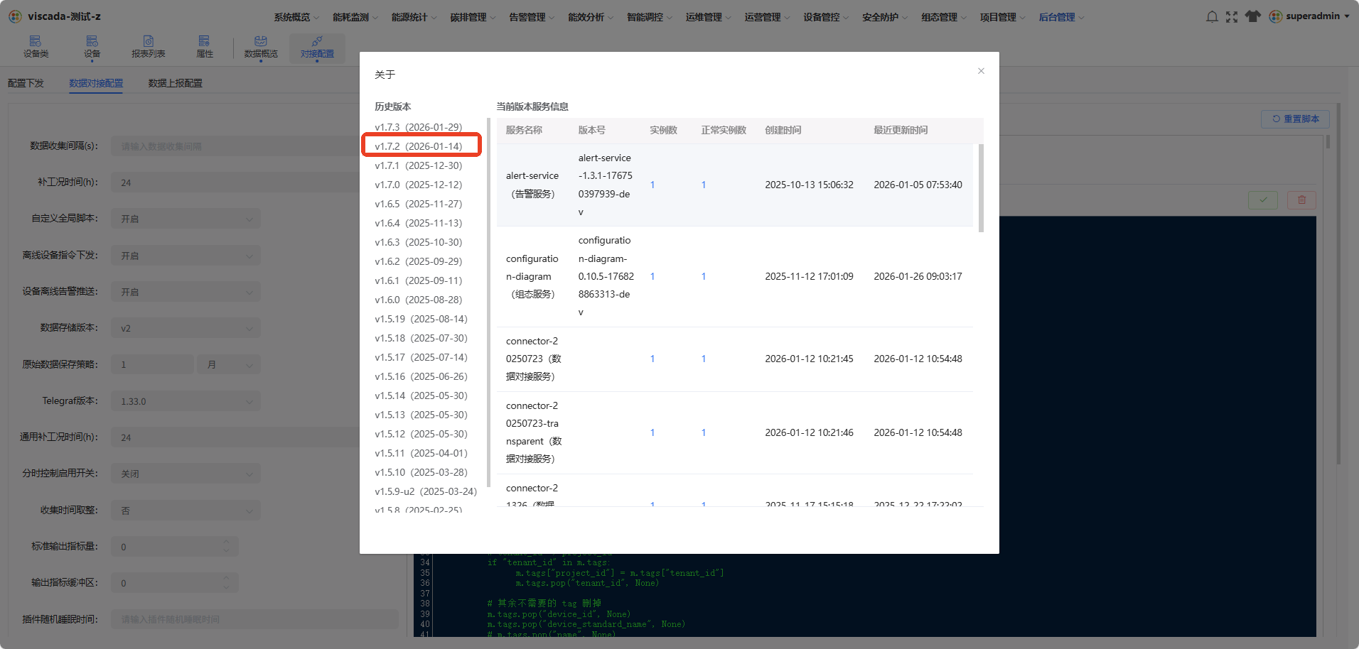
Task: Open the 设备 toolbar icon
Action: tap(92, 47)
